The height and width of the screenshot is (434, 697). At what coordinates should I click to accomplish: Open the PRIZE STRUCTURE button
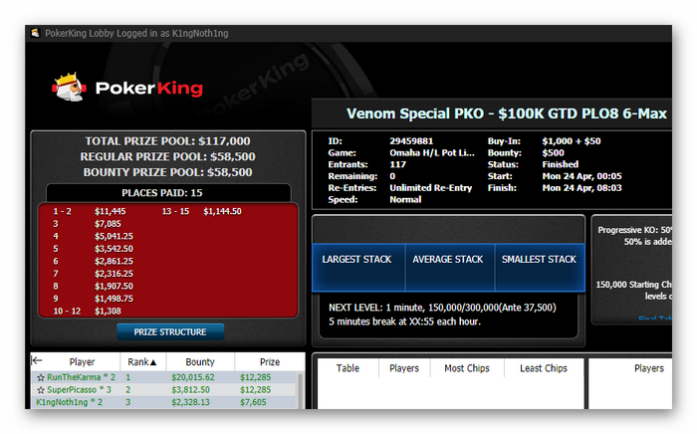170,331
